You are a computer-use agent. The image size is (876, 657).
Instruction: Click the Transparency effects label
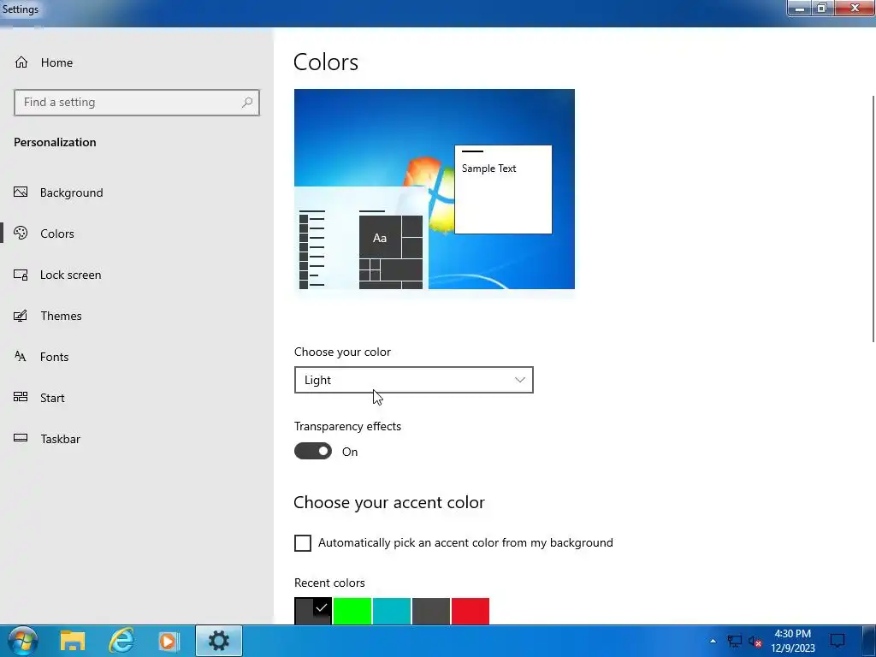[x=347, y=426]
